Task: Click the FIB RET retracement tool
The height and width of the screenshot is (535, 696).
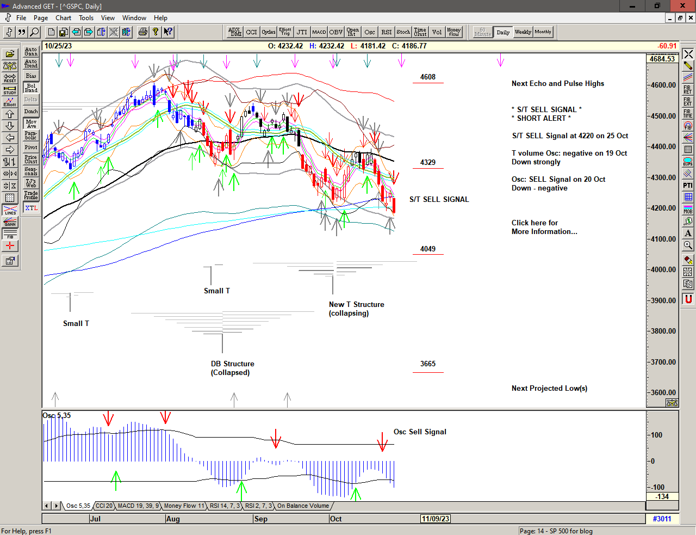Action: (688, 90)
